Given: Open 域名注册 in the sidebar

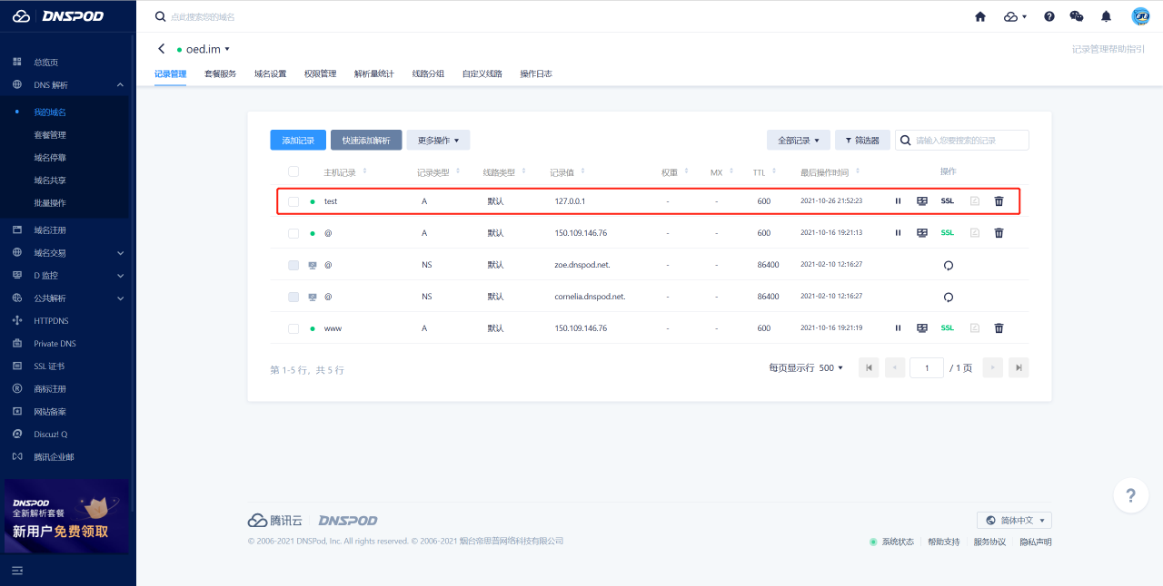Looking at the screenshot, I should click(x=50, y=230).
